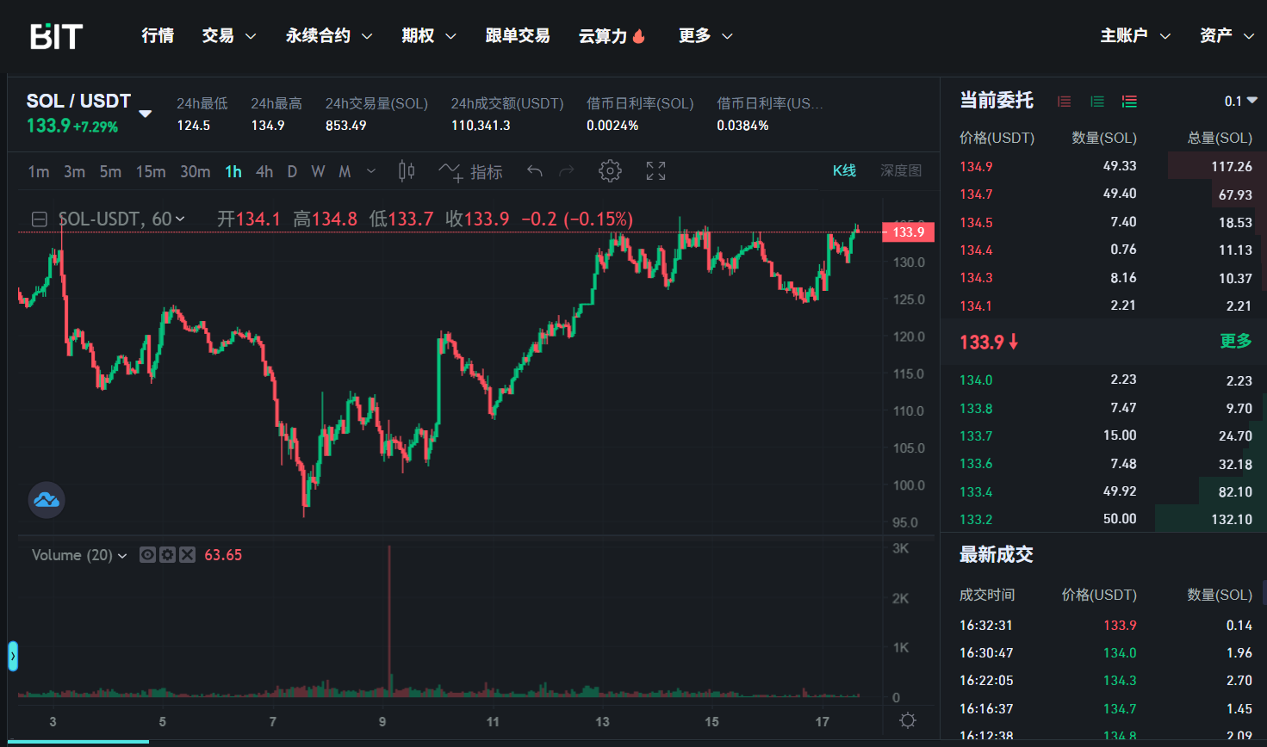The height and width of the screenshot is (747, 1267).
Task: Remove the Volume indicator with X
Action: pos(187,555)
